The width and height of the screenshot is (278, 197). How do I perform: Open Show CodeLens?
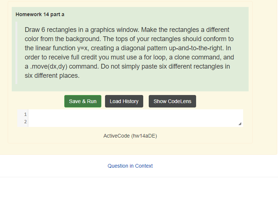172,101
